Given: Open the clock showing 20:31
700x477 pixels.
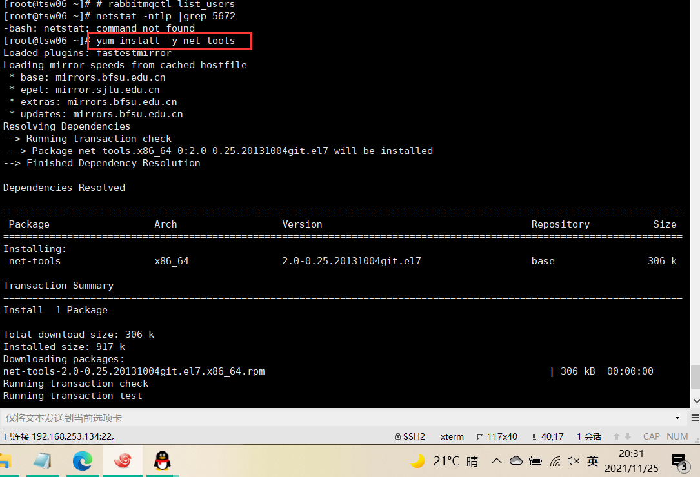Looking at the screenshot, I should (631, 460).
